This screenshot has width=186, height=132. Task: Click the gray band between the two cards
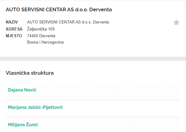tap(93, 59)
